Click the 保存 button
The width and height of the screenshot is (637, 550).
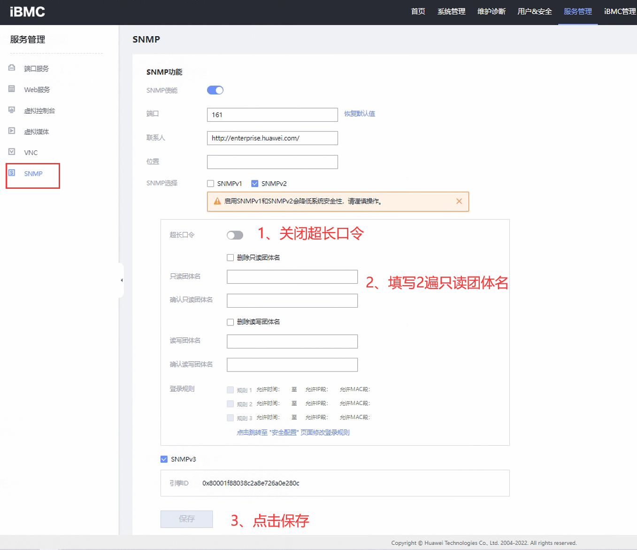186,519
